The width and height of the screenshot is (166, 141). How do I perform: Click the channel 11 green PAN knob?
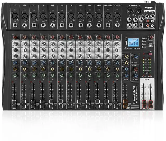tap(108, 75)
